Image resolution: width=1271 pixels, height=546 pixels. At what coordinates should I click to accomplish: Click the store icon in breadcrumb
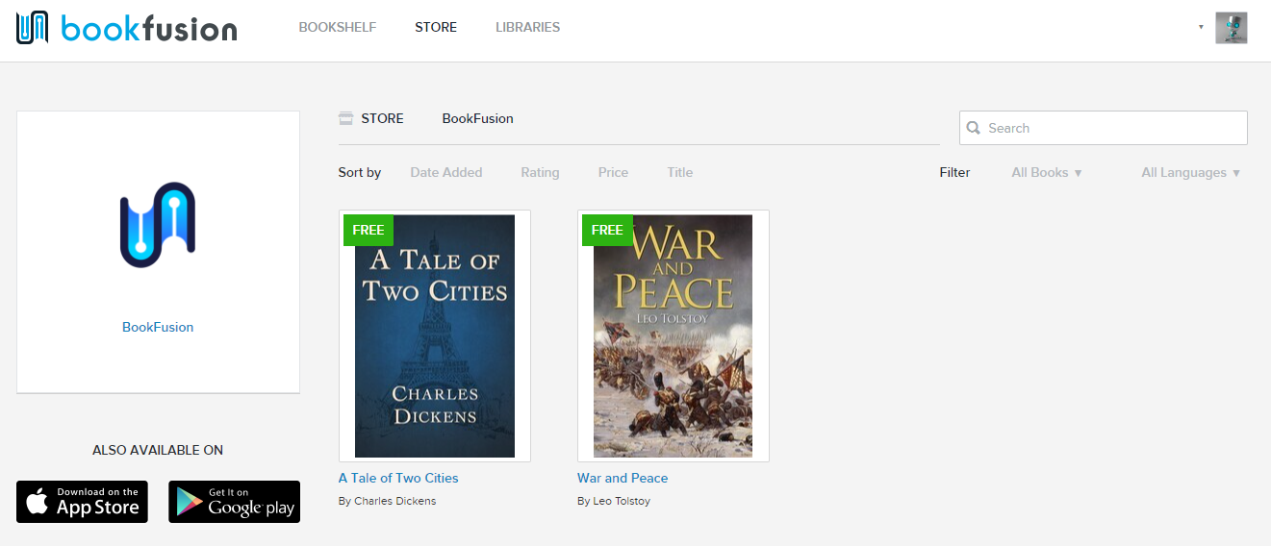[345, 118]
